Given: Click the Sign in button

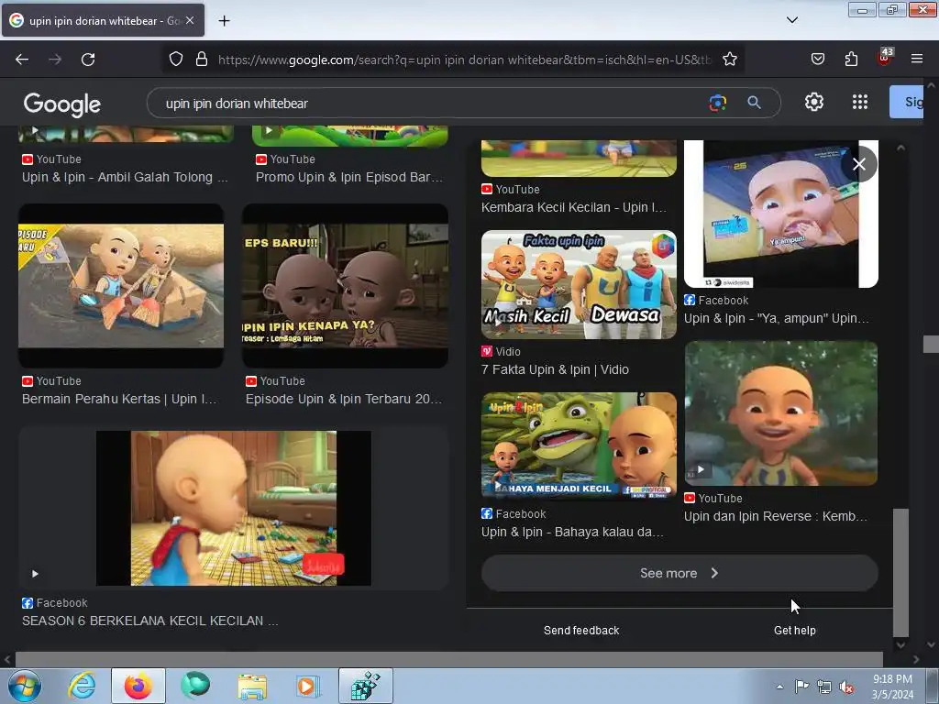Looking at the screenshot, I should (906, 102).
